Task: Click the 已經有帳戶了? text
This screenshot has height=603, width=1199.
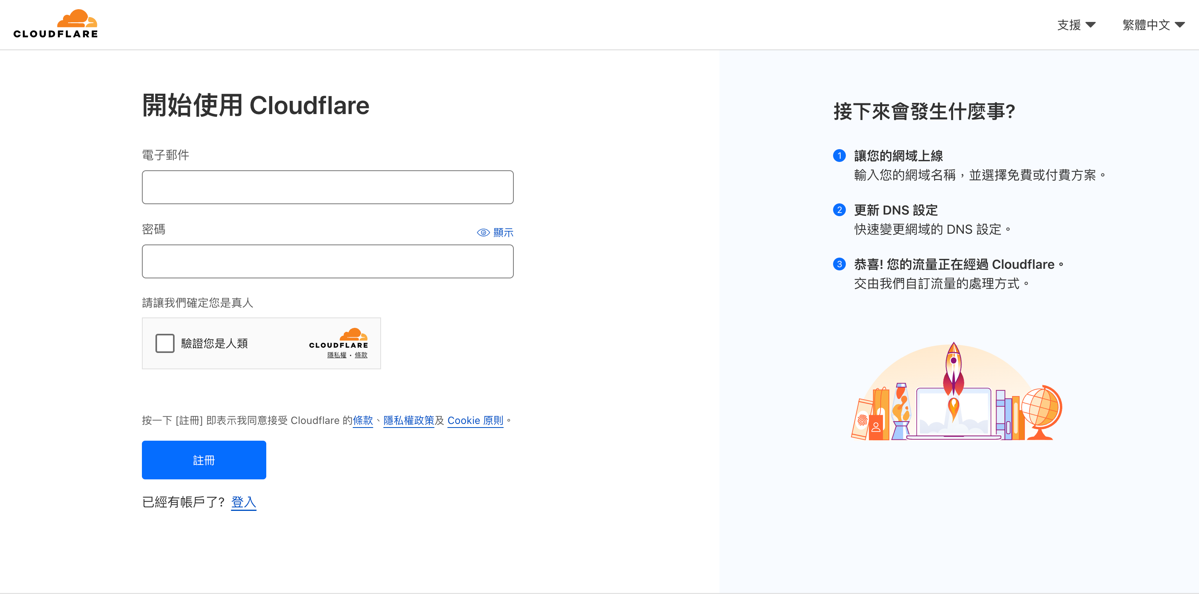Action: coord(183,502)
